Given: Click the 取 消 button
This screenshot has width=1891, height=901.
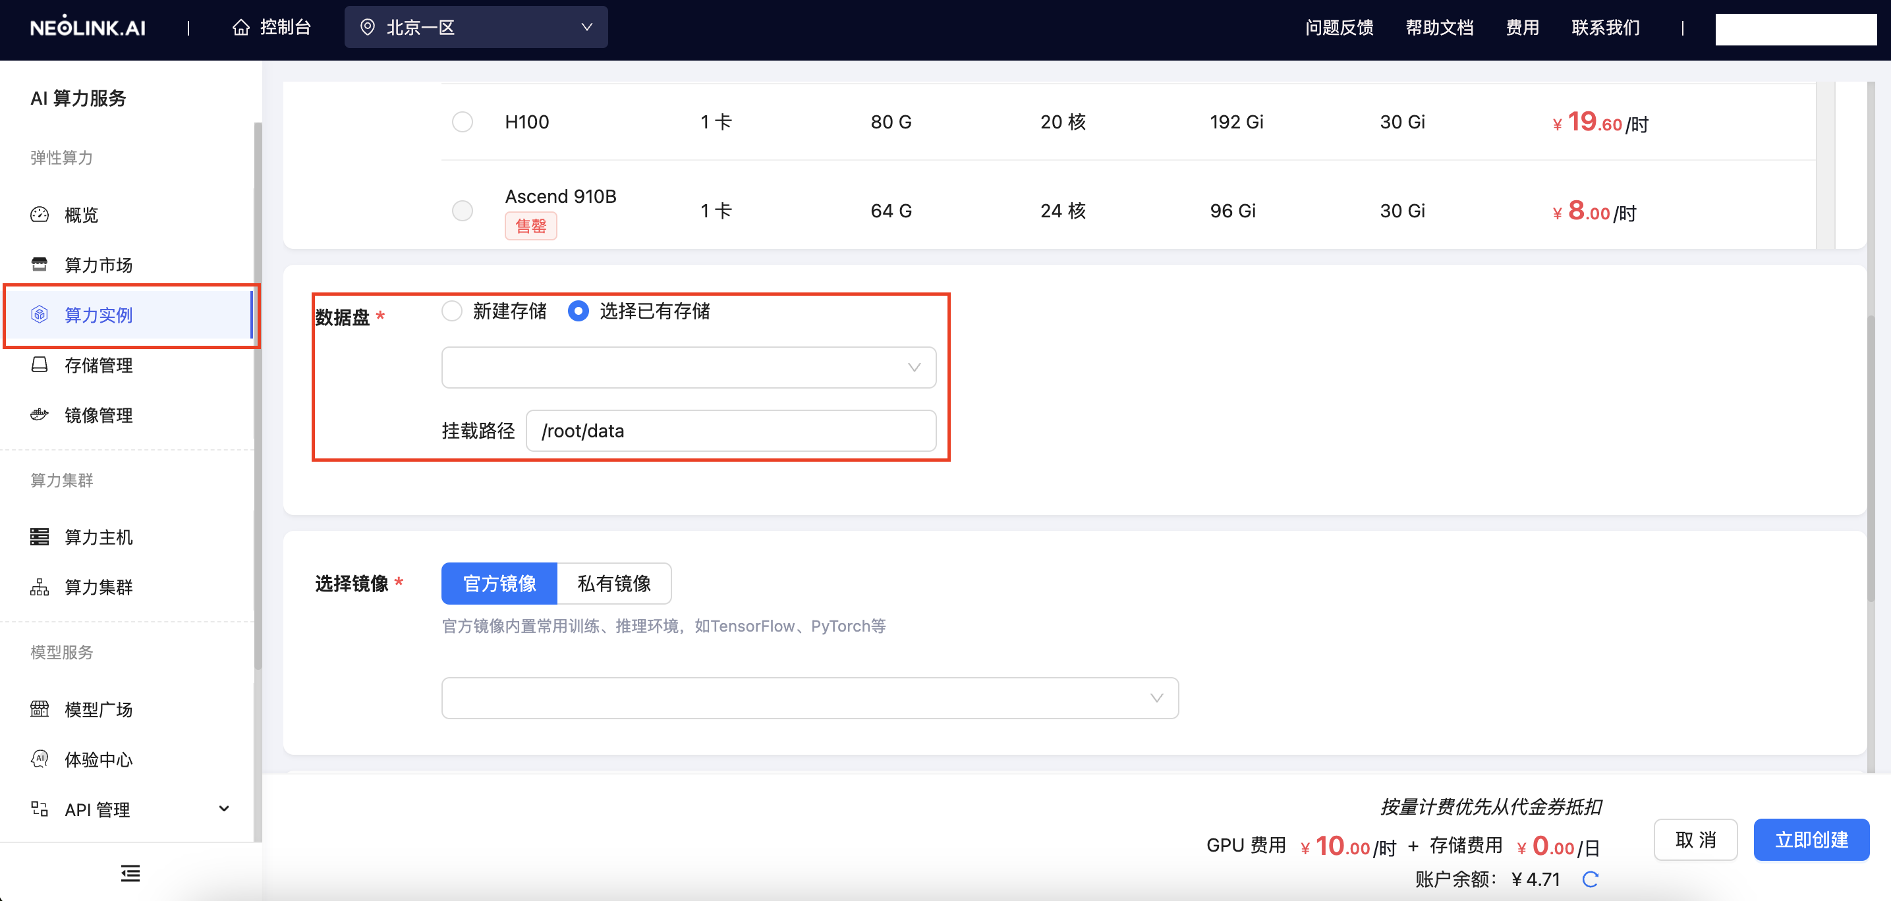Looking at the screenshot, I should 1695,839.
